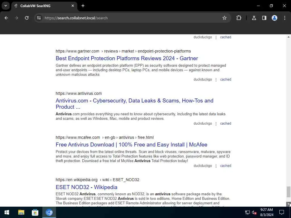Click the Chromium taskbar icon
This screenshot has width=291, height=218.
pos(49,212)
